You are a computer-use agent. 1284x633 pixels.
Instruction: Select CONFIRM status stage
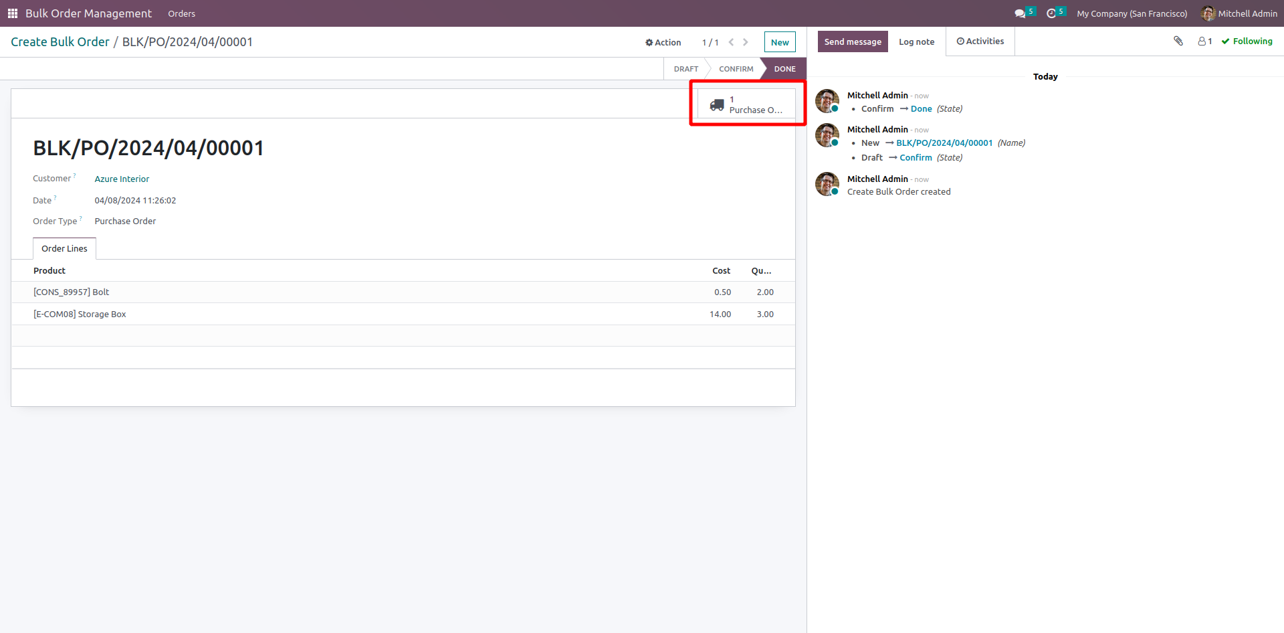[736, 69]
